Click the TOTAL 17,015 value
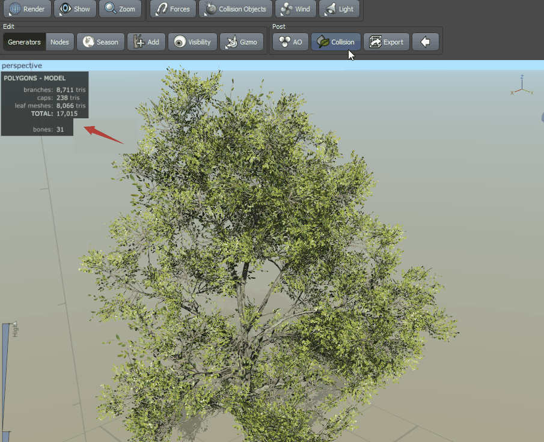This screenshot has height=442, width=544. pos(67,114)
